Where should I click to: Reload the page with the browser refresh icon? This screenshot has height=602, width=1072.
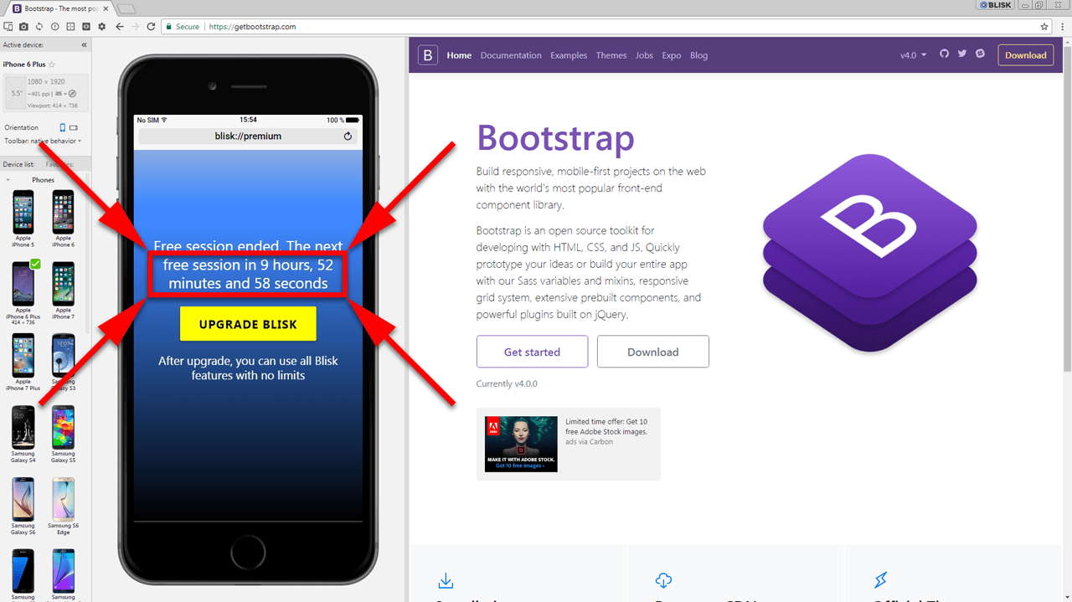click(x=151, y=27)
